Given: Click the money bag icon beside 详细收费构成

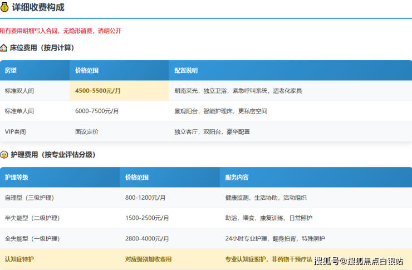Looking at the screenshot, I should pos(5,7).
